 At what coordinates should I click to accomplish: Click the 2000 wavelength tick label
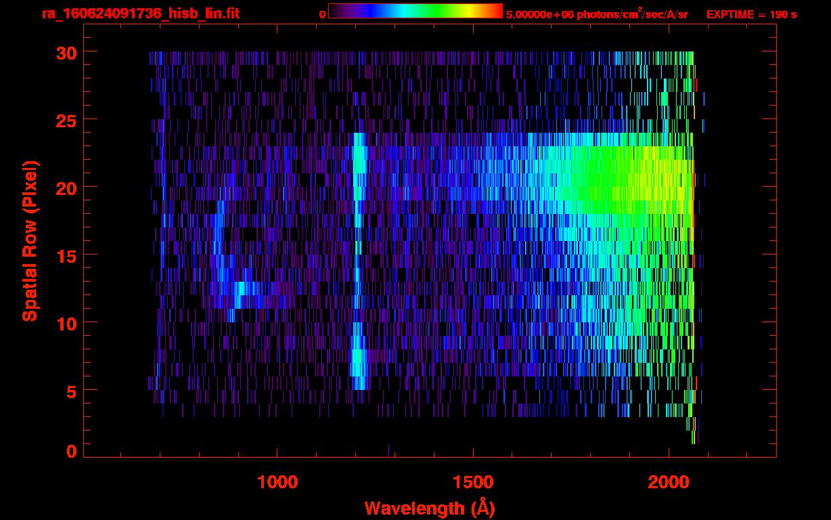669,482
